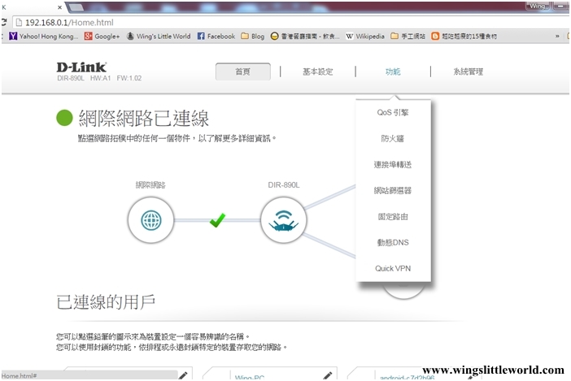Open the 基本設定 menu
Screen dimensions: 571x381
(317, 71)
